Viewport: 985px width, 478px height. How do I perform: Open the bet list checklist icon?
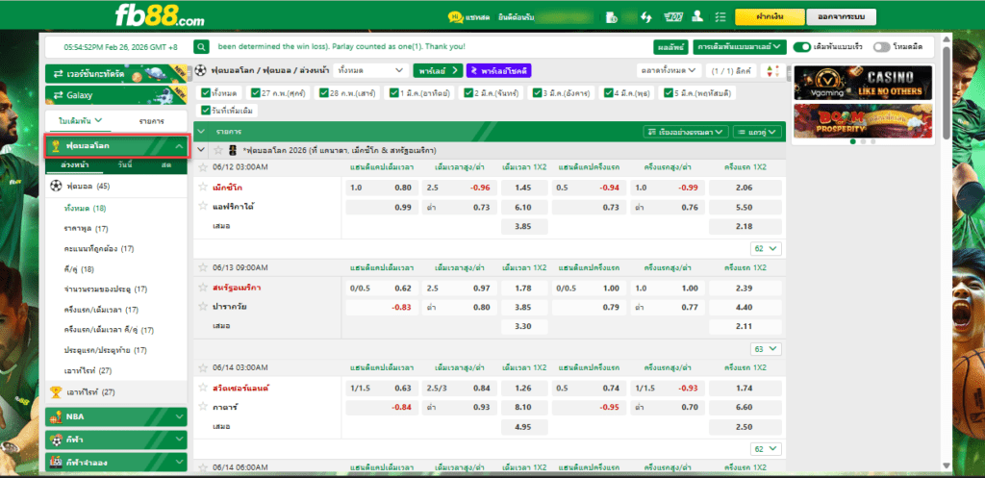click(x=720, y=17)
